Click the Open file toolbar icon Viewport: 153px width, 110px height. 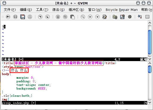tap(8, 17)
